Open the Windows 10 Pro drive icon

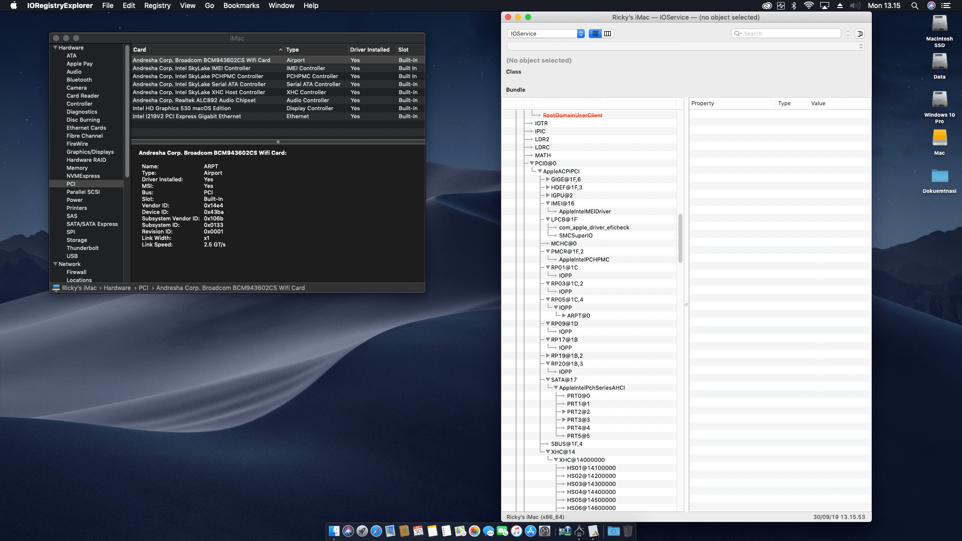939,100
